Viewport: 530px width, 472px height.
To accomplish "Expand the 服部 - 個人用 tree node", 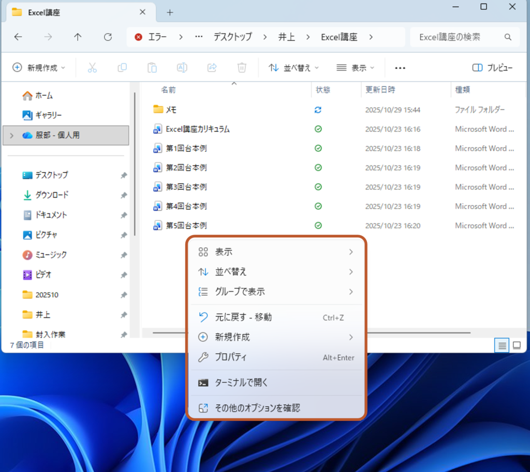I will (12, 135).
